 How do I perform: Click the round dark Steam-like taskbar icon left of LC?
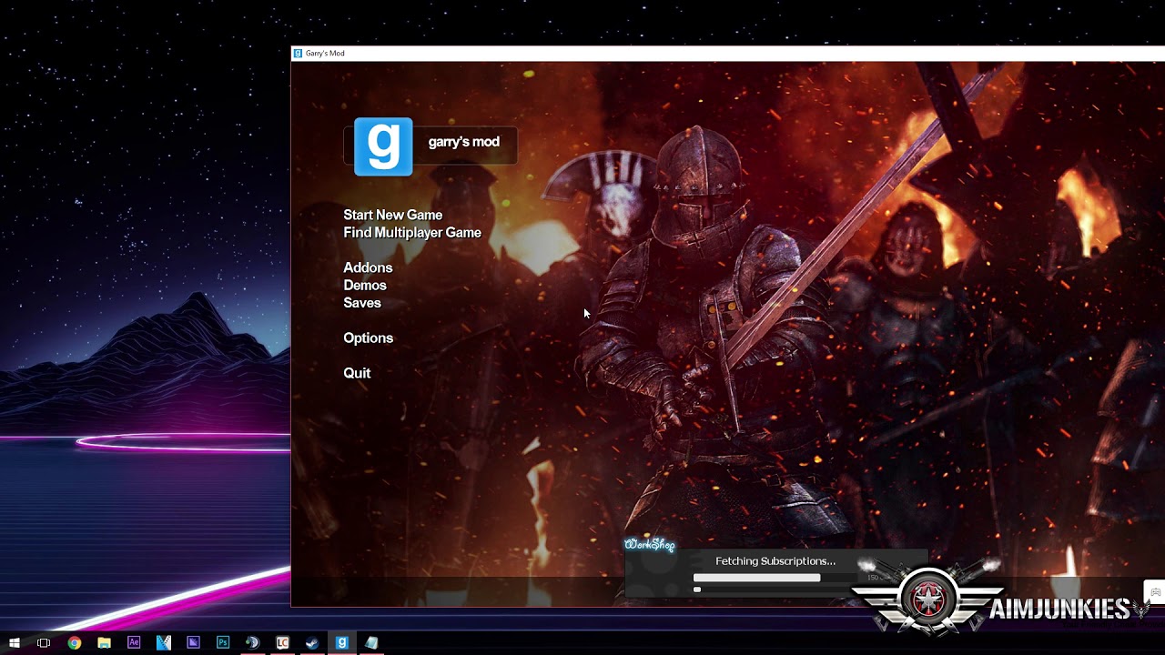tap(253, 643)
